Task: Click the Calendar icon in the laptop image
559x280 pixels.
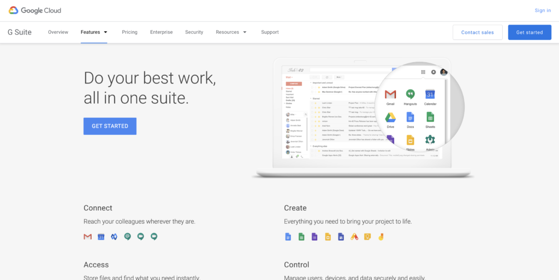Action: (x=430, y=94)
